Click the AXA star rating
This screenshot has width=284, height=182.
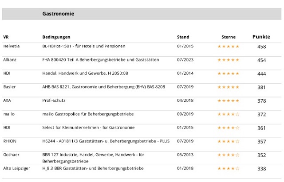tap(228, 101)
